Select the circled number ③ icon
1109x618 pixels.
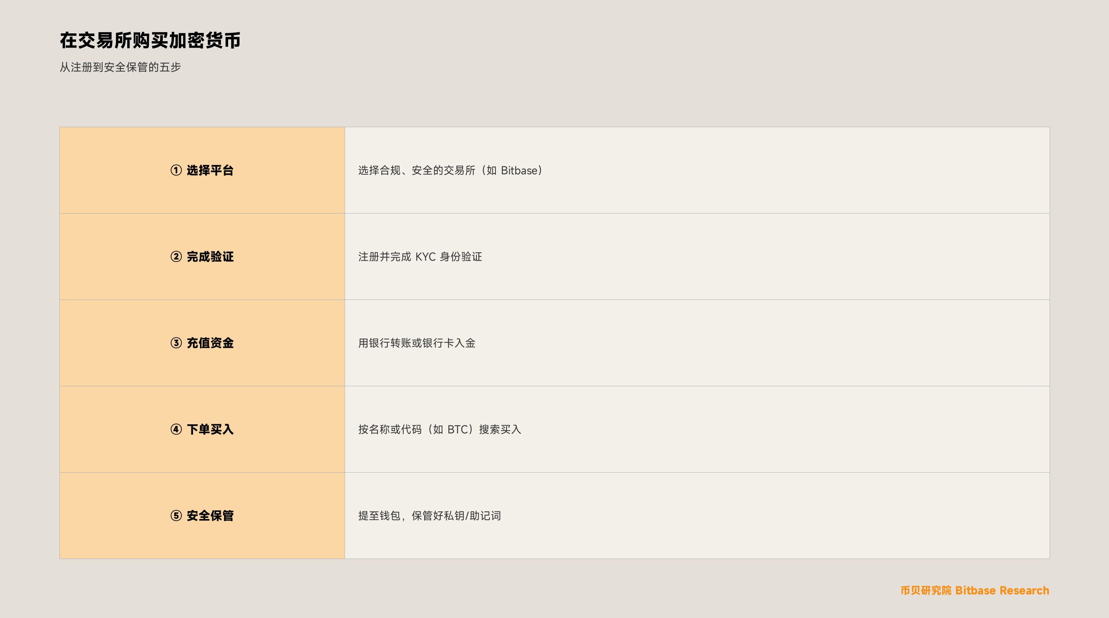176,343
